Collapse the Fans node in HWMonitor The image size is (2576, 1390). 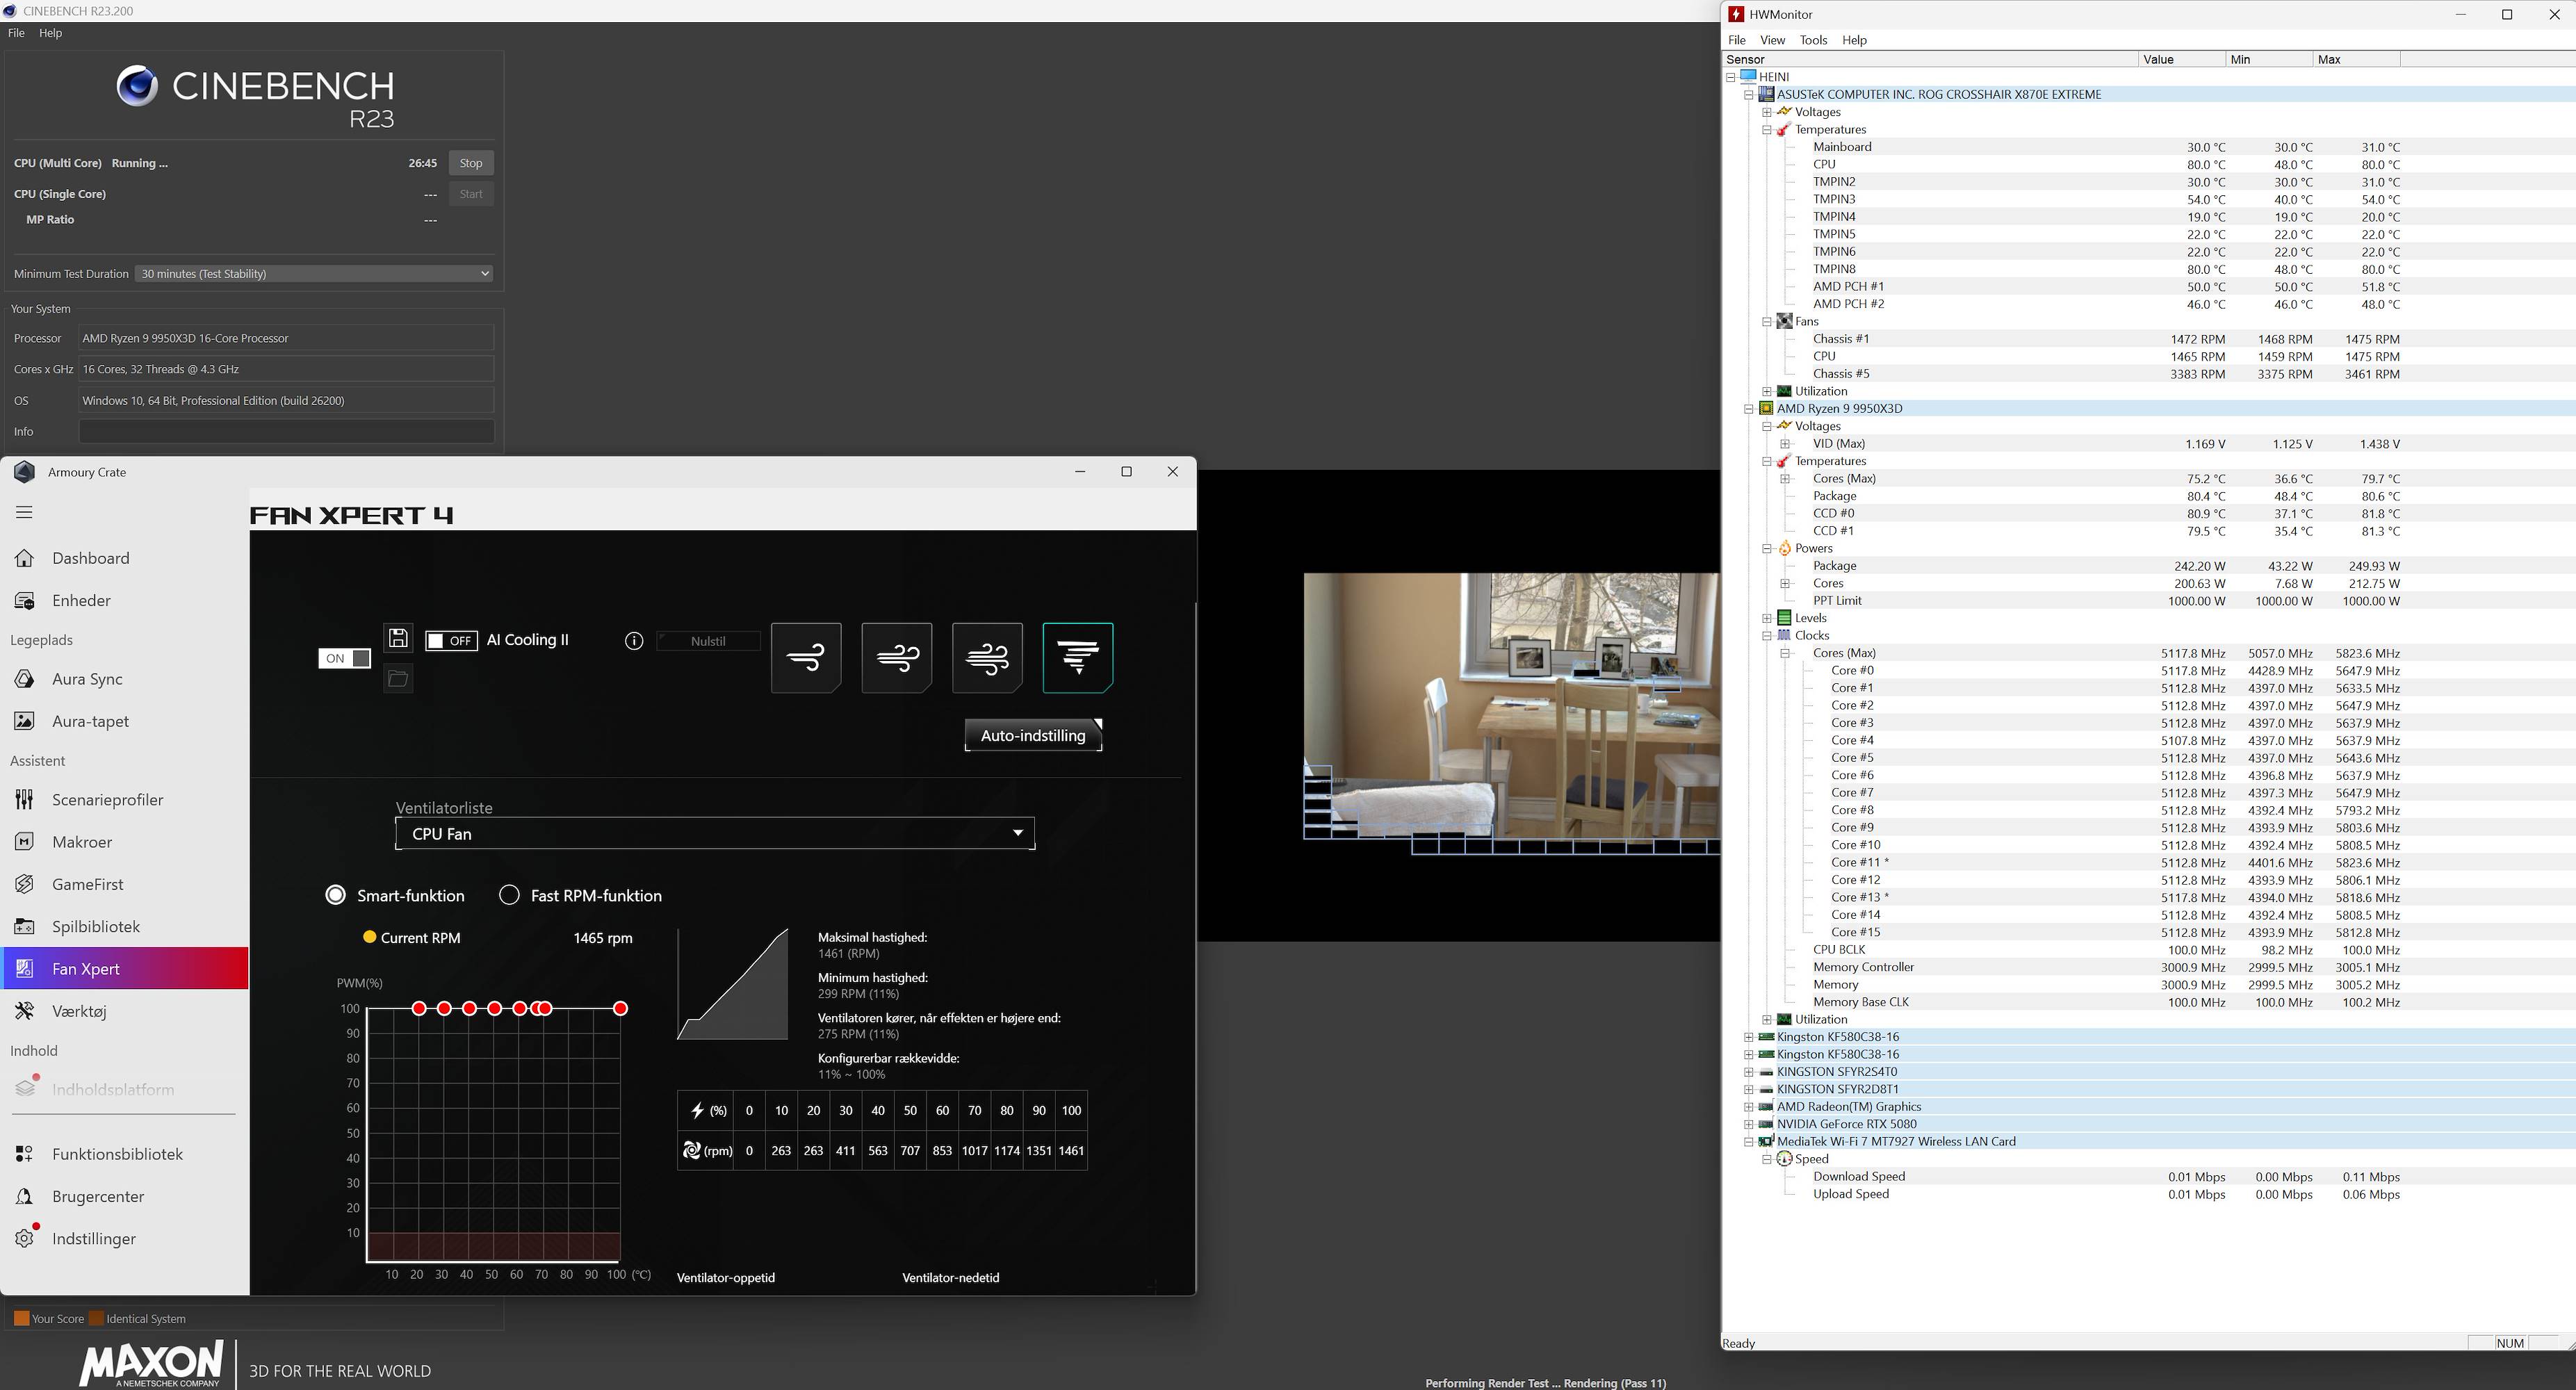1767,322
